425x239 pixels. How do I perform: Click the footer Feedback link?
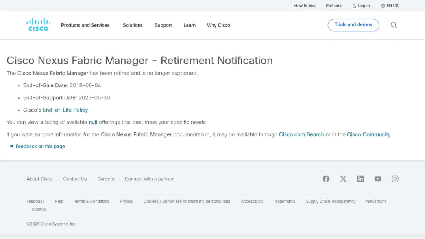[35, 201]
